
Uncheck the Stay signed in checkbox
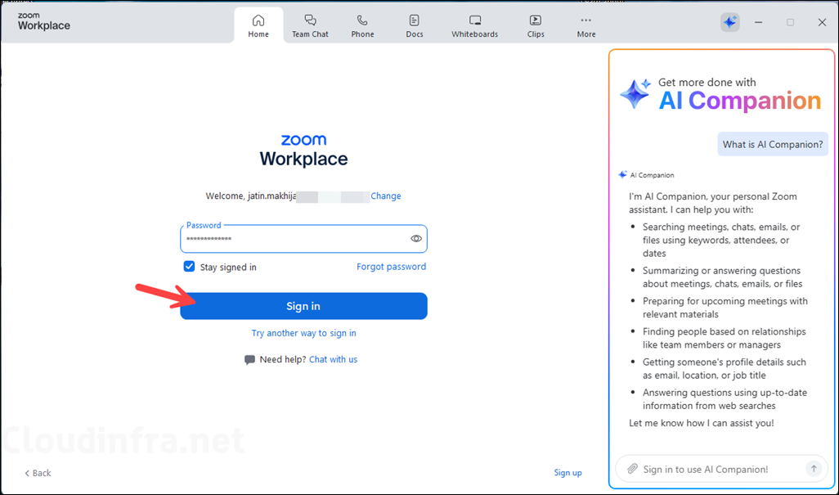click(189, 266)
